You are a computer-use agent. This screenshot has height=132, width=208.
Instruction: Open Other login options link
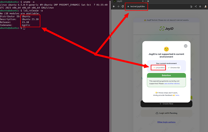click(x=166, y=122)
